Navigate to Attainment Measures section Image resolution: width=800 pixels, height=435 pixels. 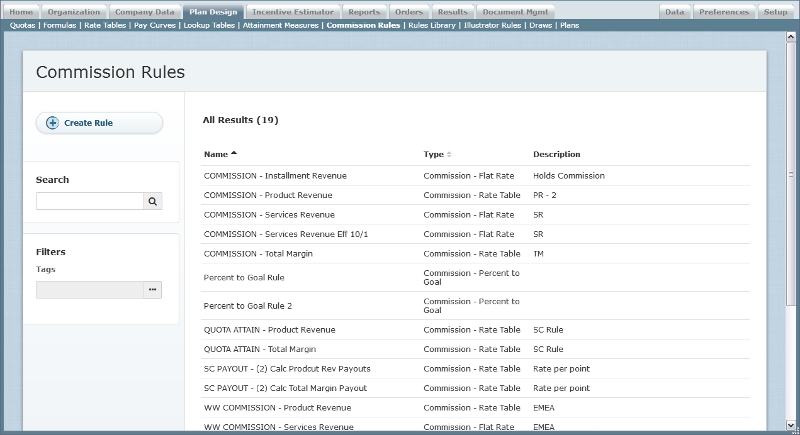(281, 25)
